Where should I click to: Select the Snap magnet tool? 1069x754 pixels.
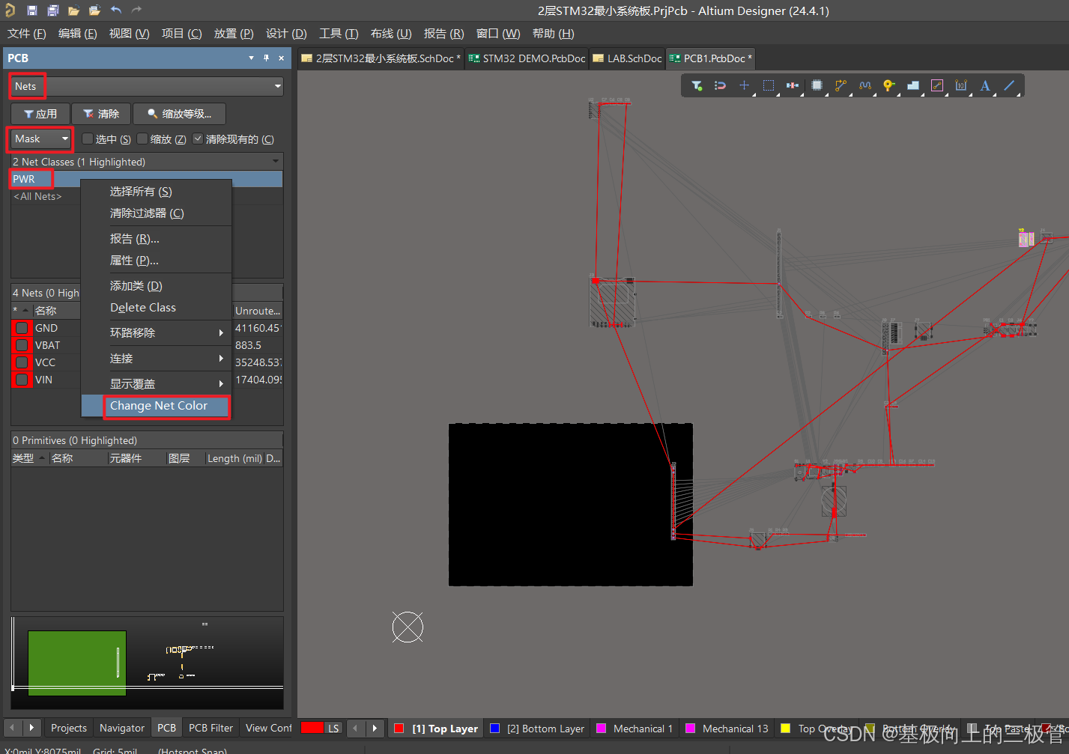[x=720, y=86]
